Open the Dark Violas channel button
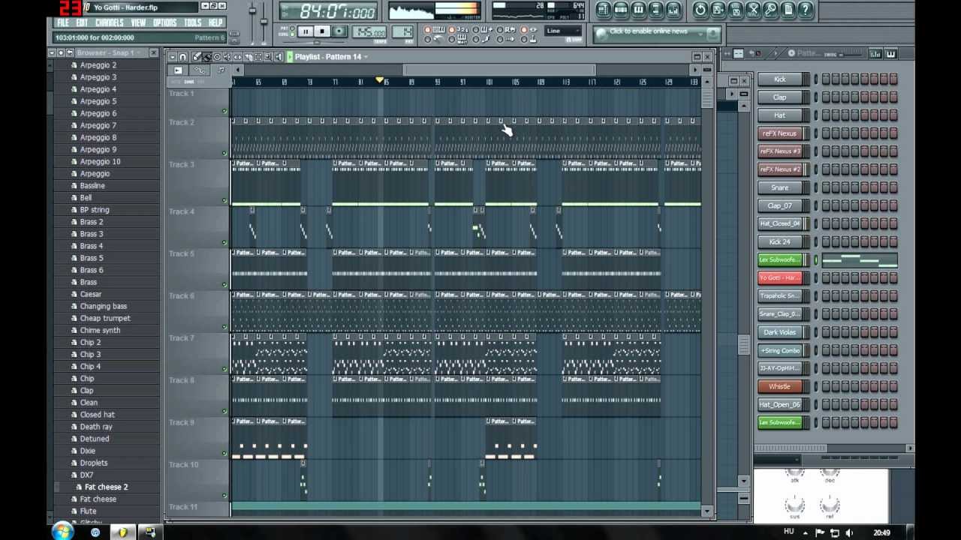961x540 pixels. pyautogui.click(x=779, y=332)
